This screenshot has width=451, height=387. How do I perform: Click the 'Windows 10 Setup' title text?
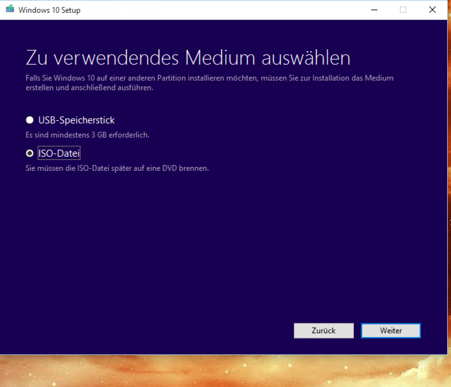[x=49, y=10]
